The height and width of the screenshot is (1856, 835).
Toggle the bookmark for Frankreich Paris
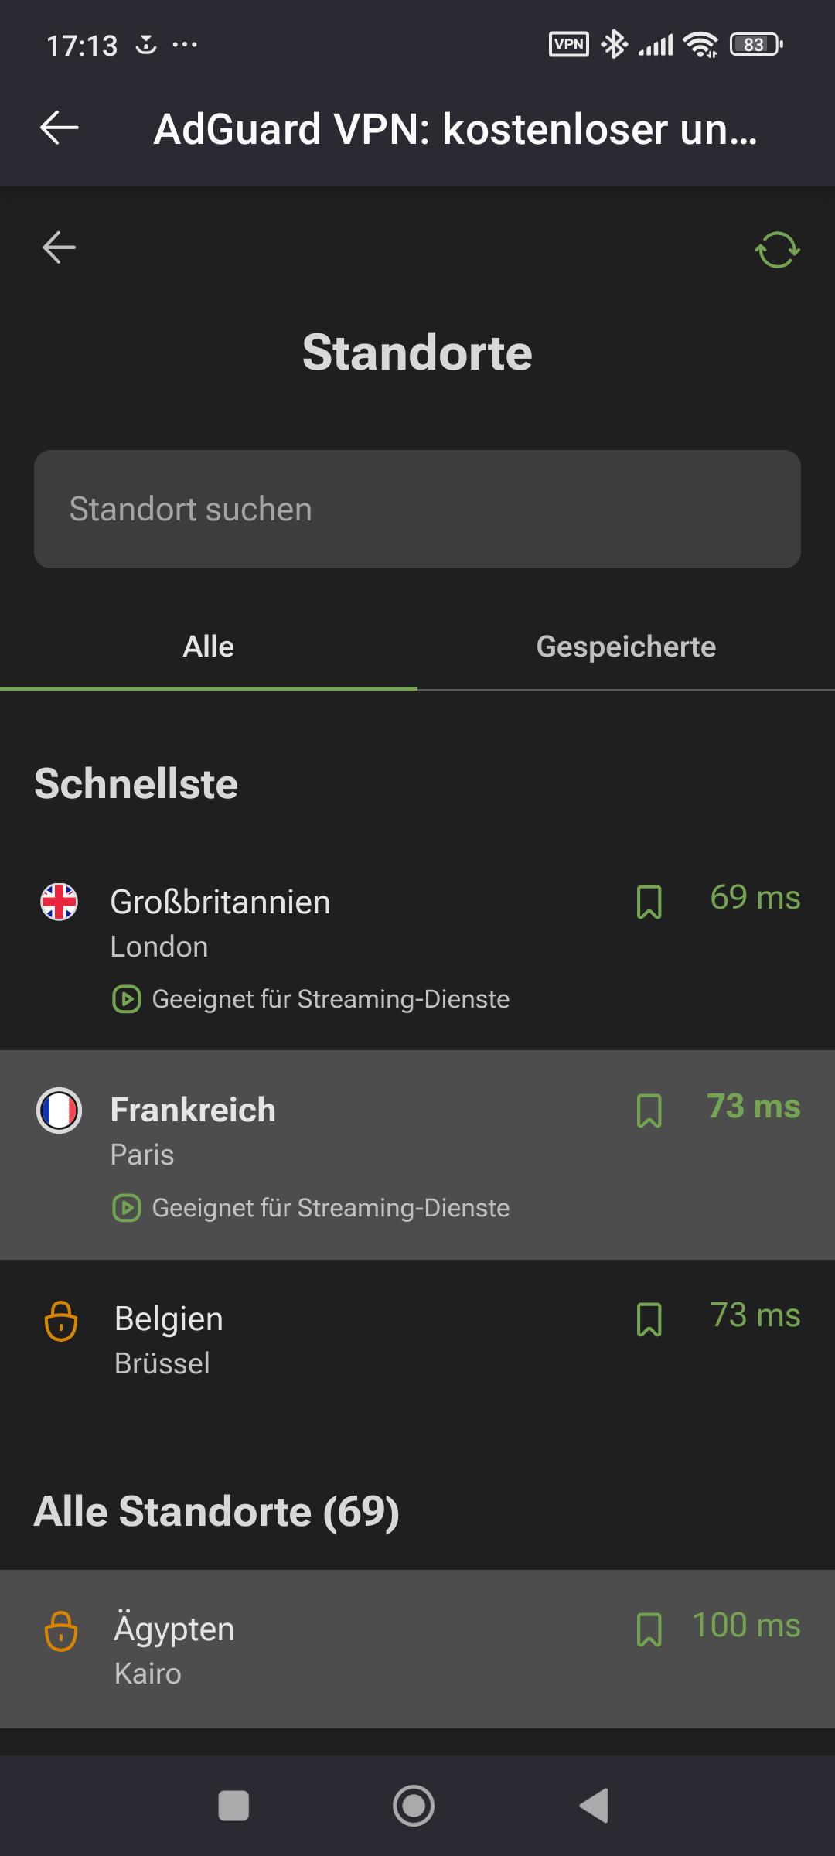tap(649, 1111)
